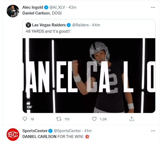Open Alec Ingold's profile picture
Viewport: 165px width, 144px height.
click(x=13, y=11)
